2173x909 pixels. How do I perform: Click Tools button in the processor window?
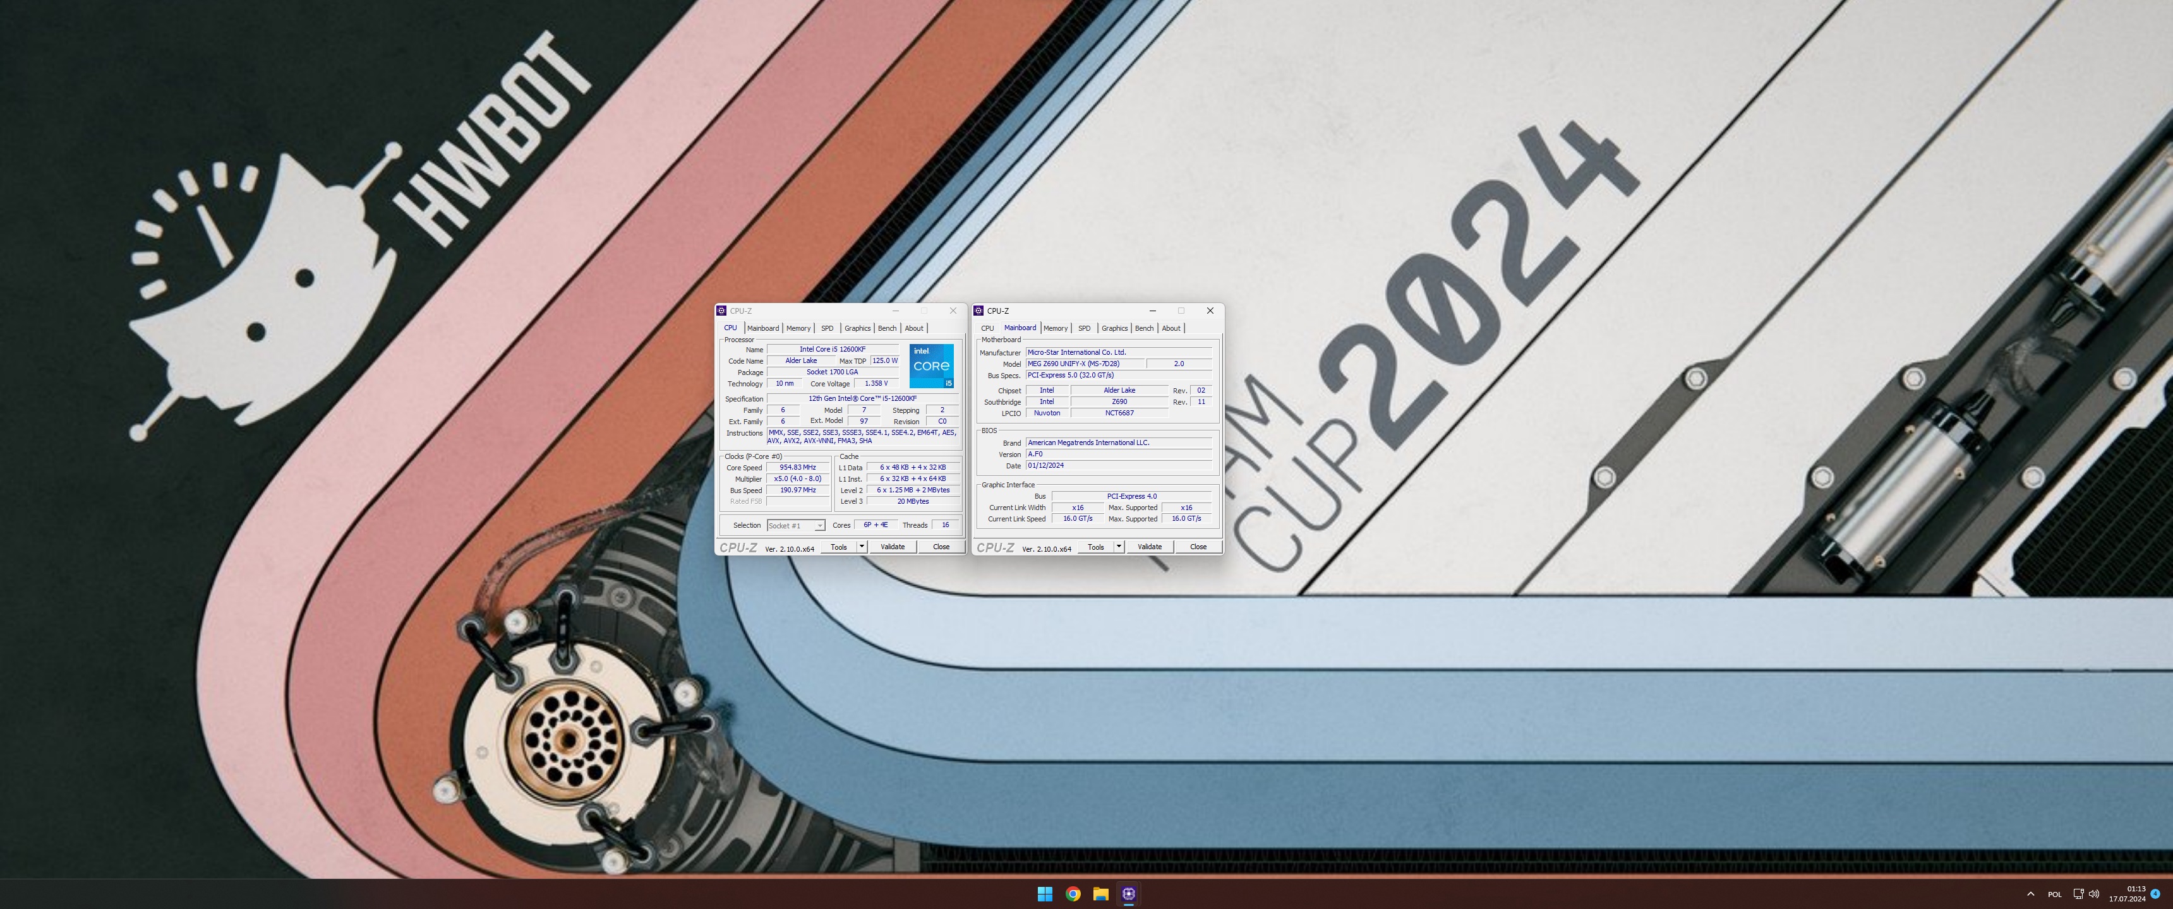[838, 547]
